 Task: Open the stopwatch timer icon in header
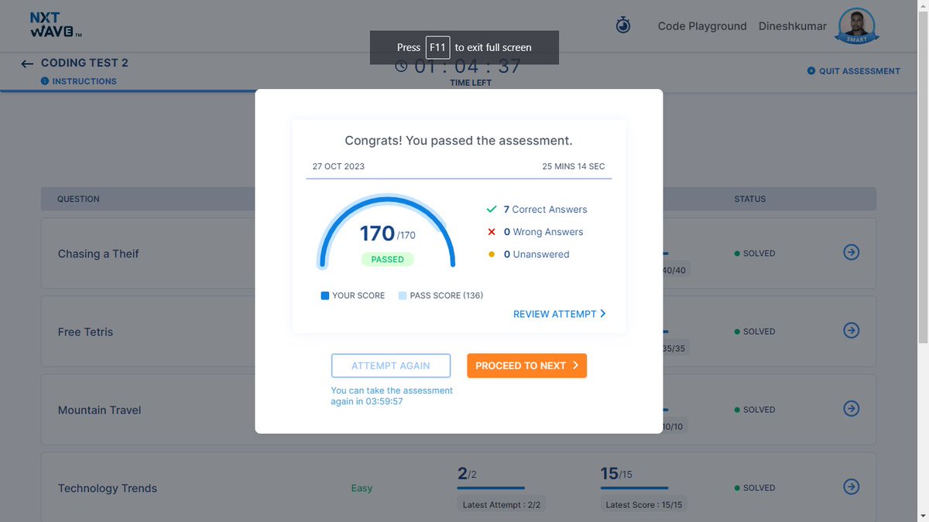point(623,26)
